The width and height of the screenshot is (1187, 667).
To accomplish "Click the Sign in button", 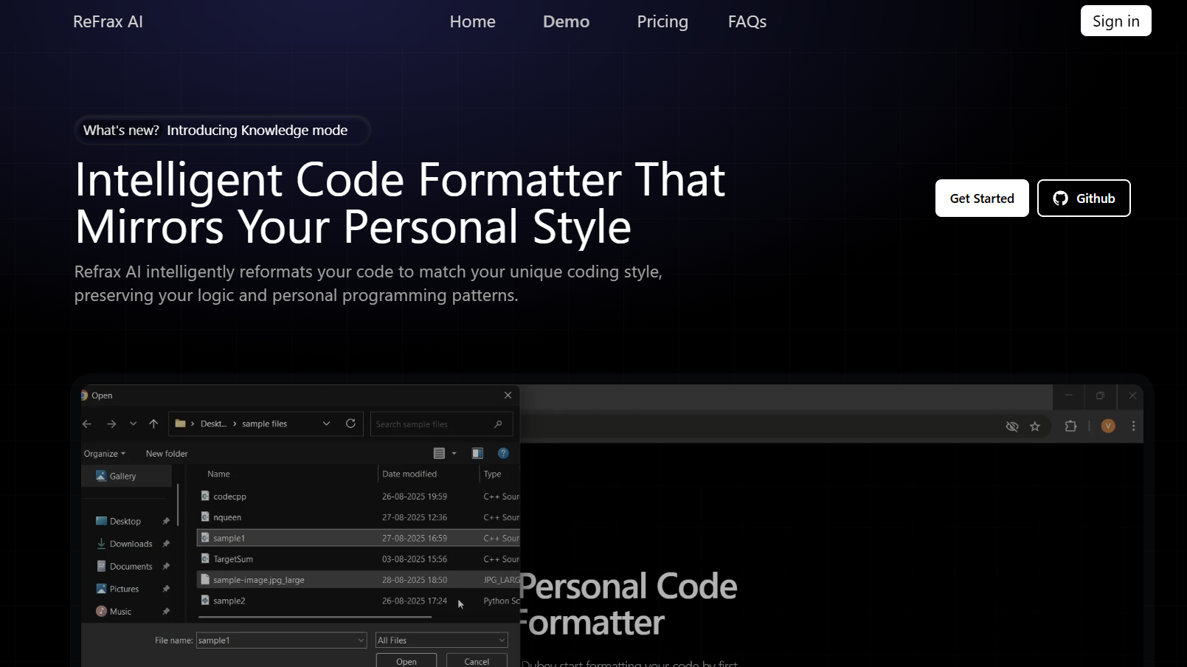I will pyautogui.click(x=1115, y=21).
